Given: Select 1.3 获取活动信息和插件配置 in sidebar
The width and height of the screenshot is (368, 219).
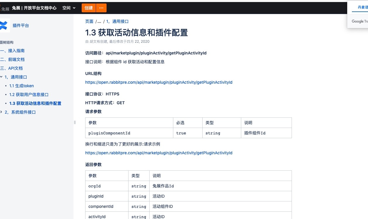Looking at the screenshot, I should tap(35, 103).
